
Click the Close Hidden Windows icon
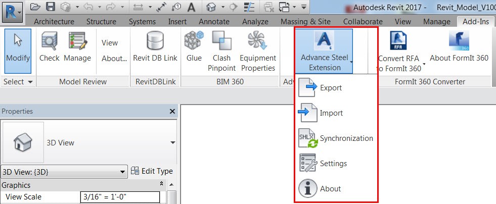point(269,7)
